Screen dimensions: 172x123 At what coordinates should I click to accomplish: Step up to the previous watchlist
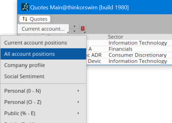coord(74,26)
